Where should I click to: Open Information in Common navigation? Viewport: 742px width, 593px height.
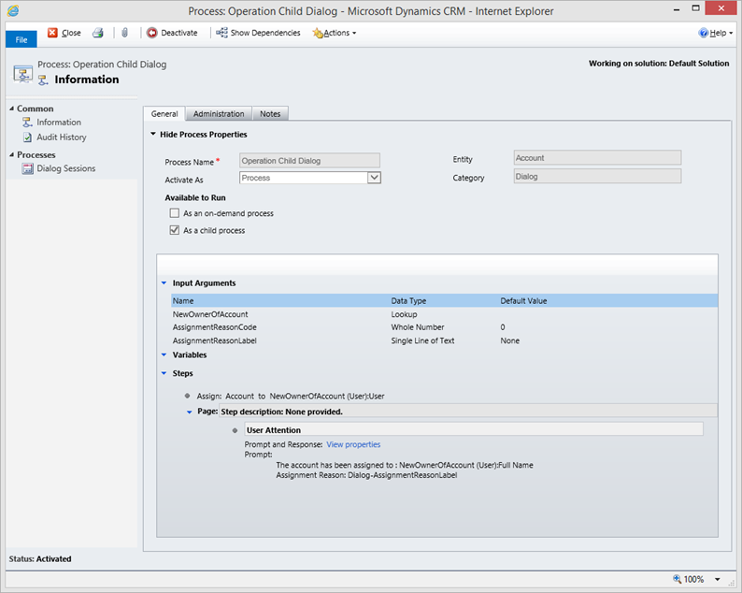[59, 123]
